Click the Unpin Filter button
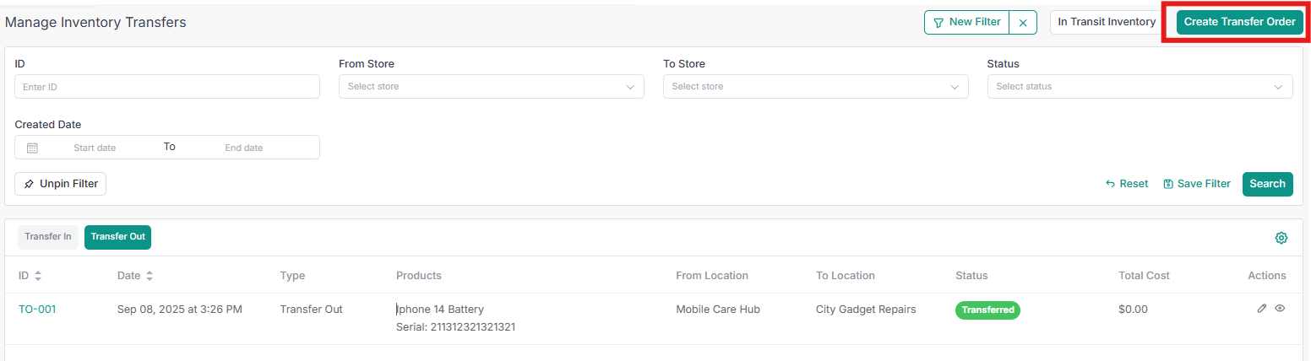This screenshot has width=1311, height=361. [61, 184]
